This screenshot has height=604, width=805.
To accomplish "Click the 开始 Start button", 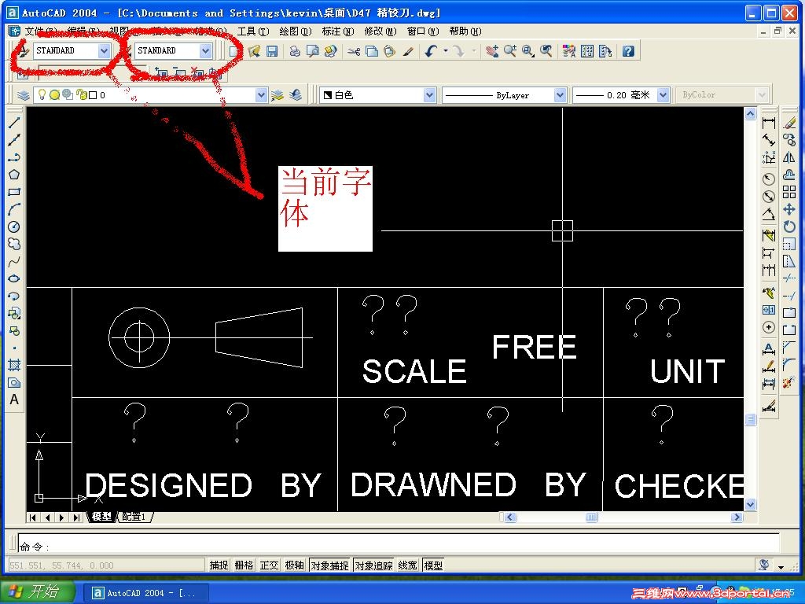I will point(38,592).
